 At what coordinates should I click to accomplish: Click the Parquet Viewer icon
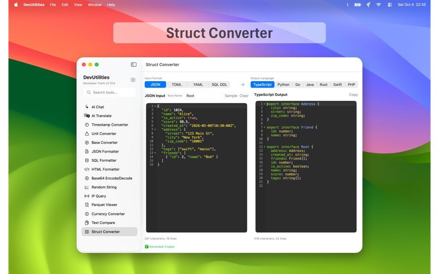[87, 205]
